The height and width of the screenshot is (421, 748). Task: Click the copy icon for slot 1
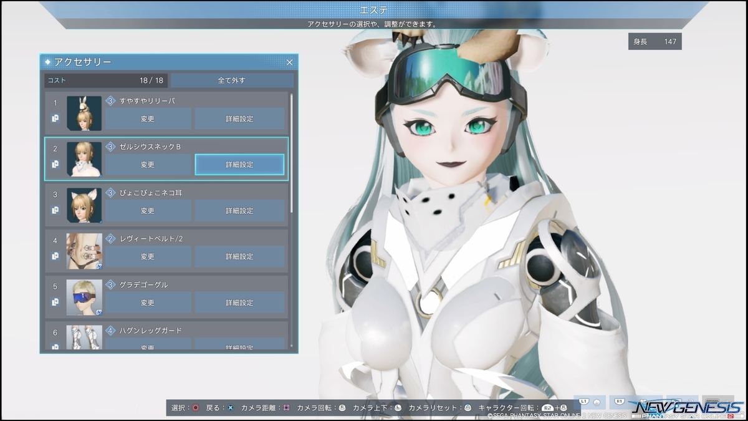[55, 118]
